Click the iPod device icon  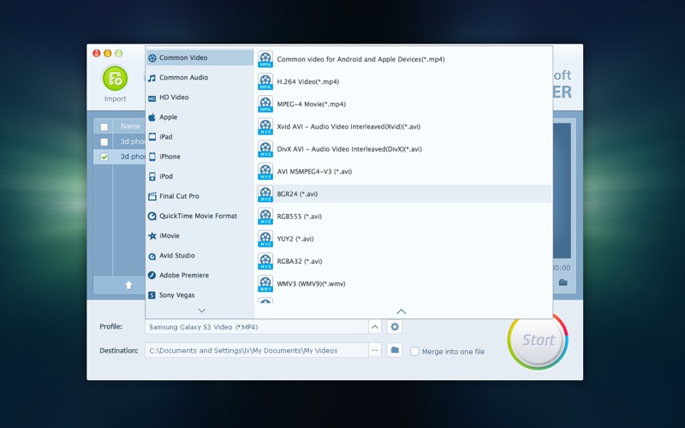(x=152, y=176)
